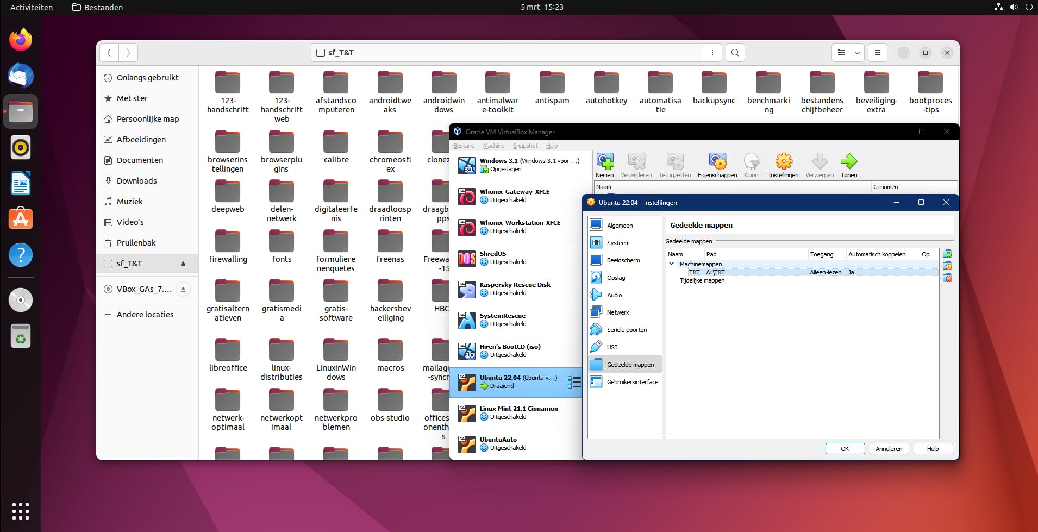Confirm settings with the OK button
The height and width of the screenshot is (532, 1038).
pyautogui.click(x=845, y=448)
